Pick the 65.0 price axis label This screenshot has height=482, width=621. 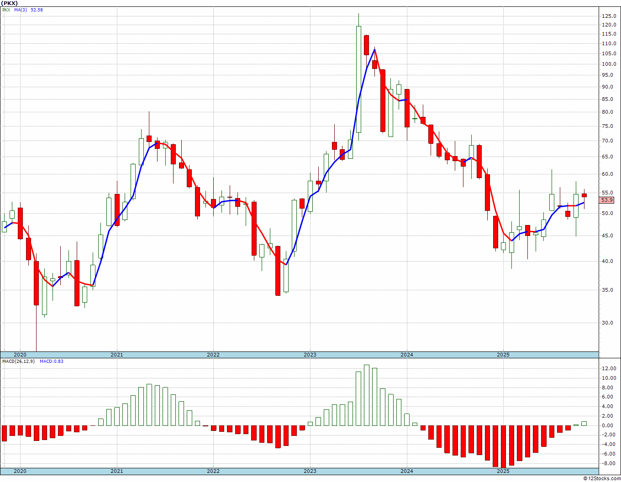(x=607, y=157)
